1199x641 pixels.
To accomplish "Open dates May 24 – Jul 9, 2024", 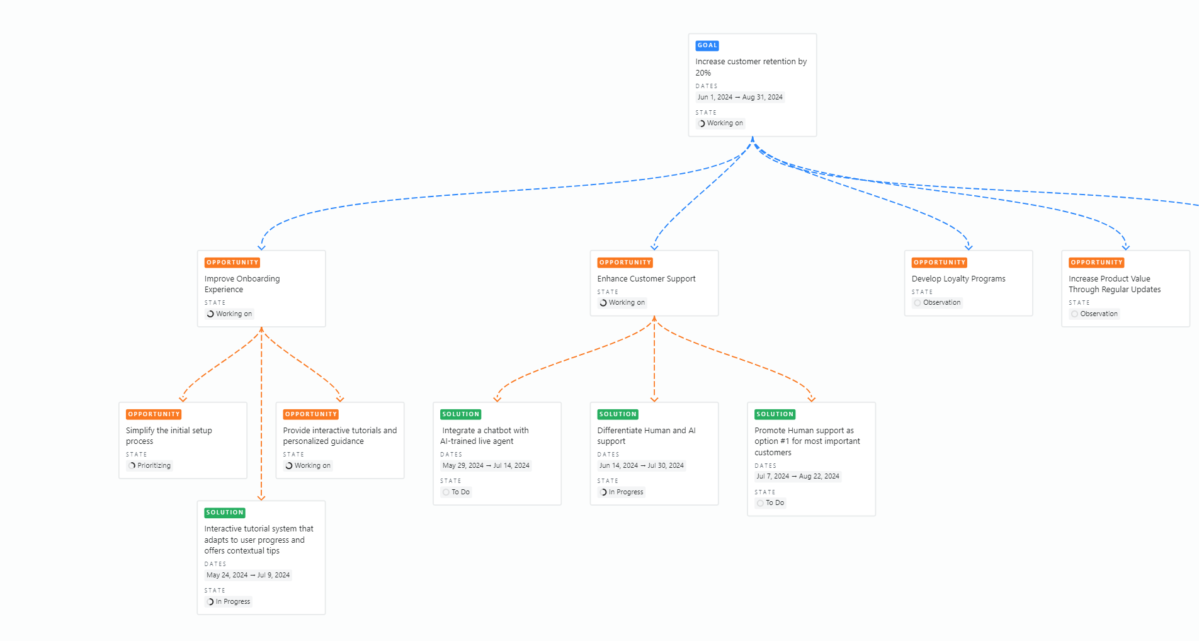I will pos(248,575).
